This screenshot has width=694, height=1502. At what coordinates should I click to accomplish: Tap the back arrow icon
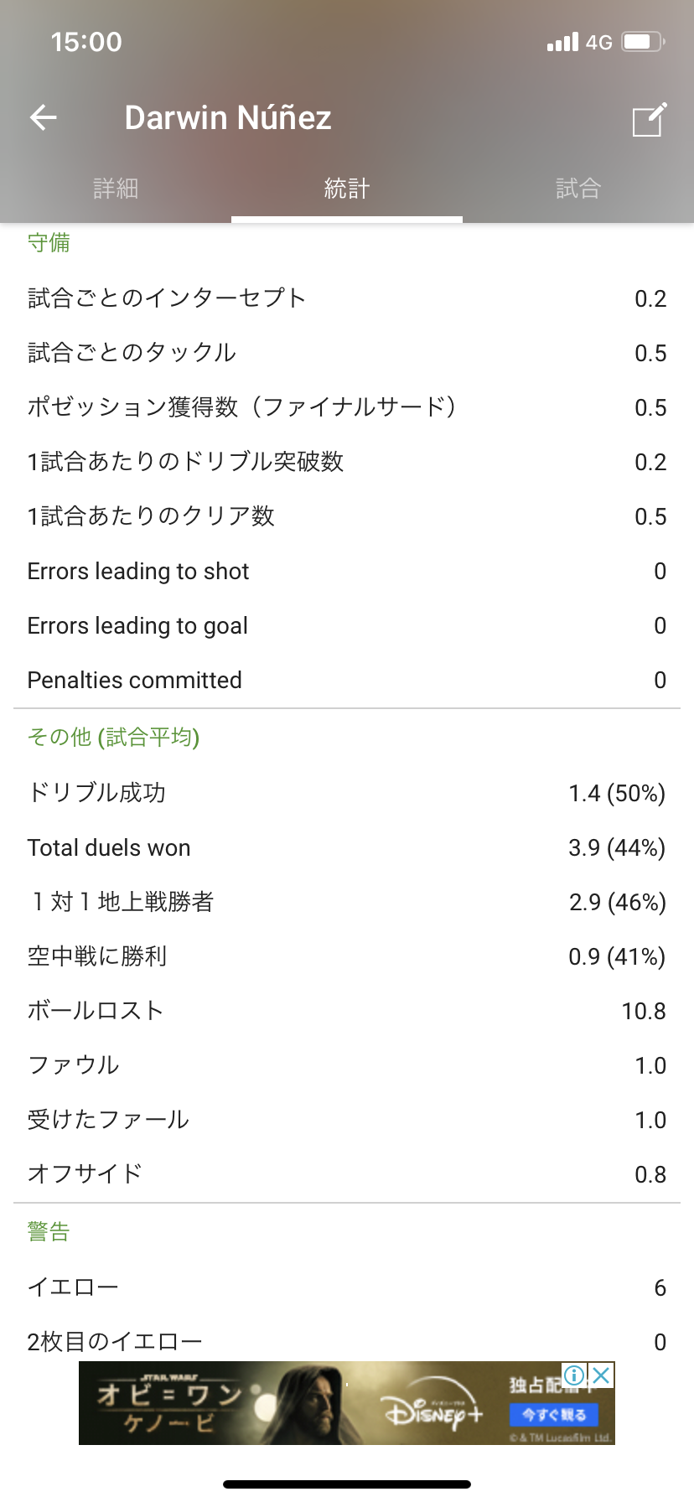(x=44, y=117)
